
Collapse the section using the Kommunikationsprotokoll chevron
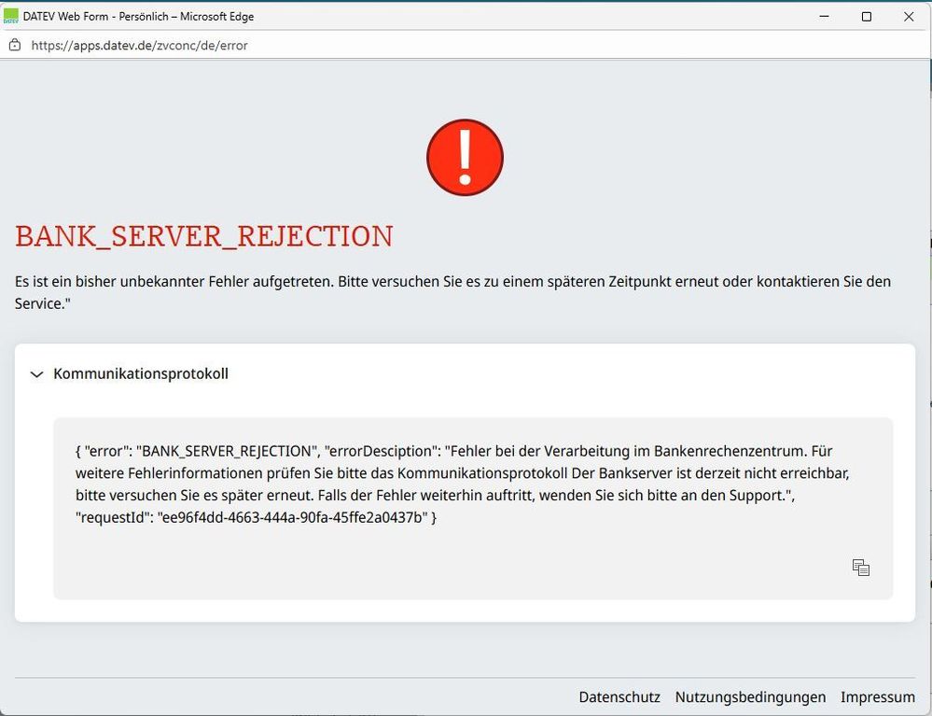pos(37,374)
